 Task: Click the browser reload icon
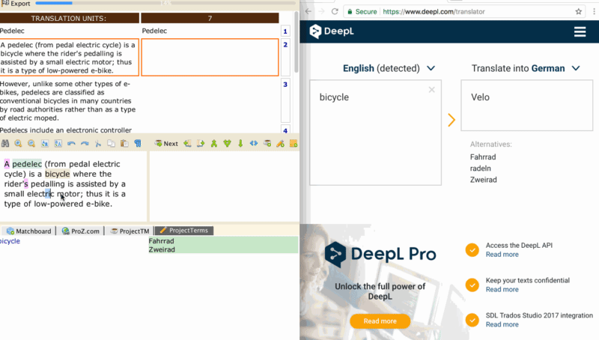[x=335, y=11]
